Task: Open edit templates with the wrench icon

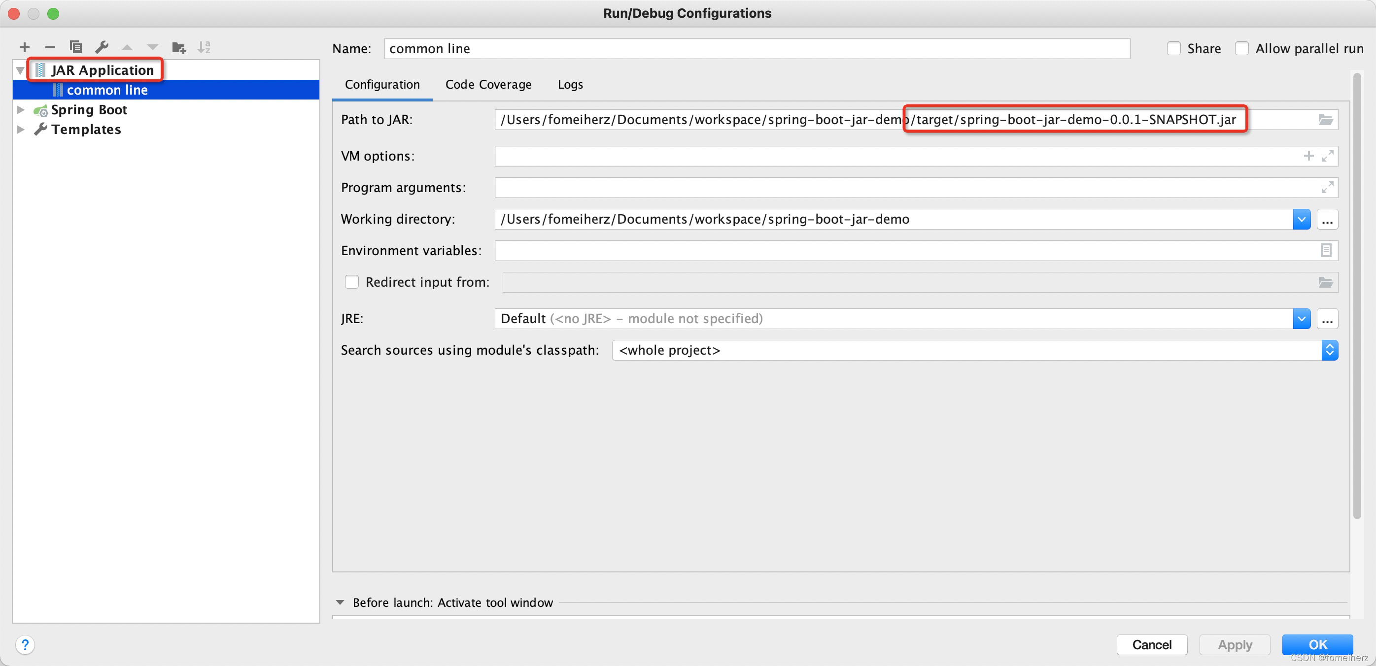Action: pyautogui.click(x=102, y=47)
